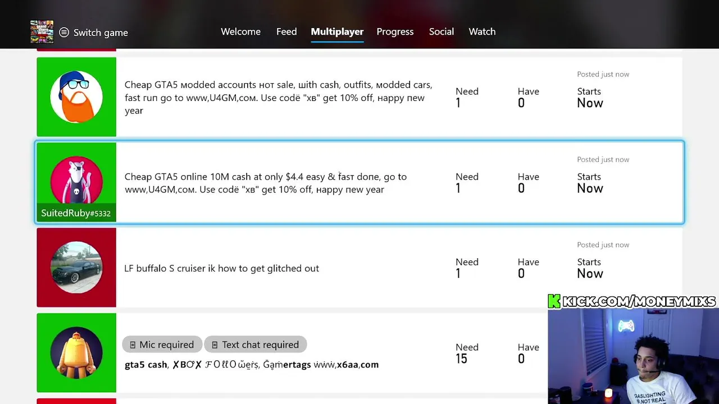Click Have 0 on the buffalo S cruiser post
The height and width of the screenshot is (404, 719).
coord(528,268)
